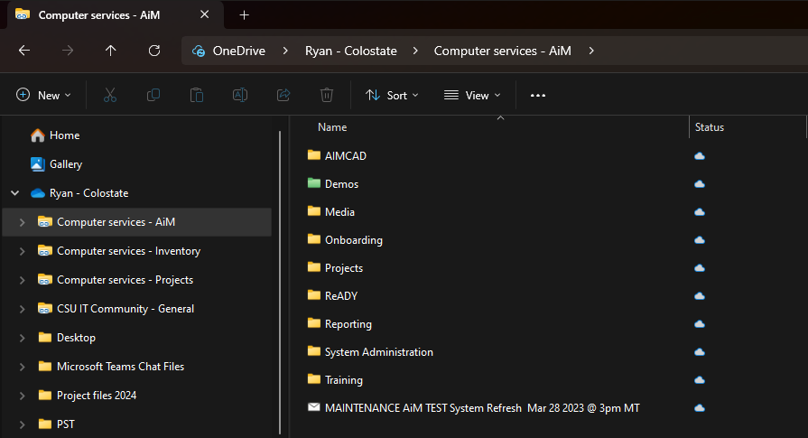Click cloud status icon for Training
Screen dimensions: 808x438
(700, 380)
